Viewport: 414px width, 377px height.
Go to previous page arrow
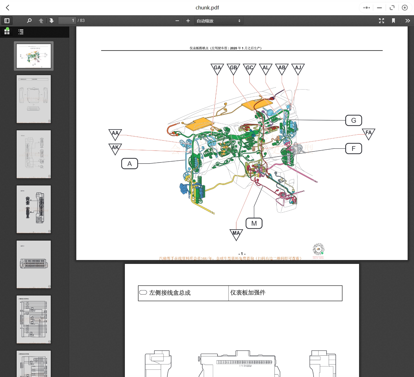41,21
